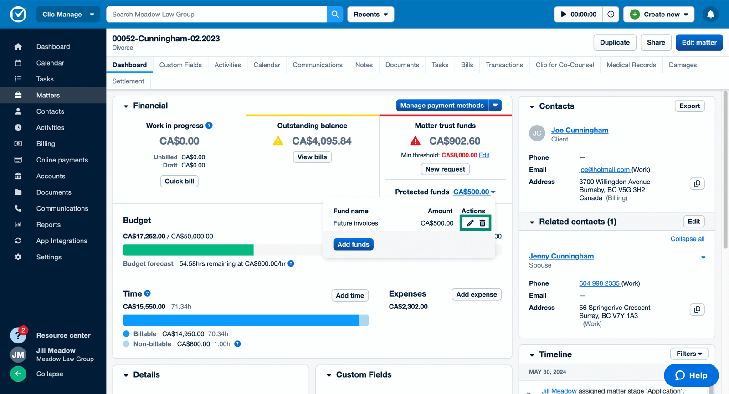The image size is (729, 394).
Task: Collapse the Contacts section
Action: click(532, 106)
